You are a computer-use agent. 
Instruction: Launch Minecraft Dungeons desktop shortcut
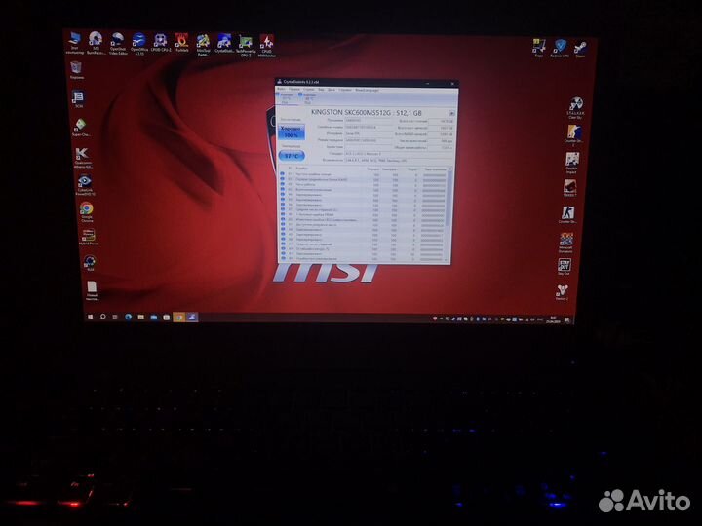565,243
